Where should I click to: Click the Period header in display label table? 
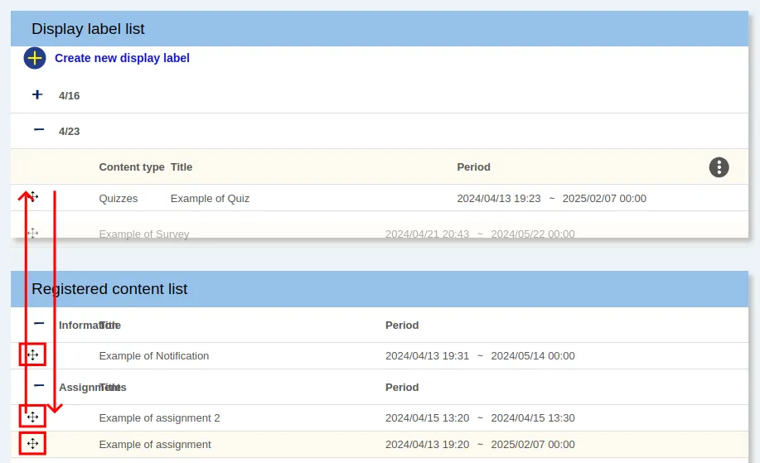point(473,167)
